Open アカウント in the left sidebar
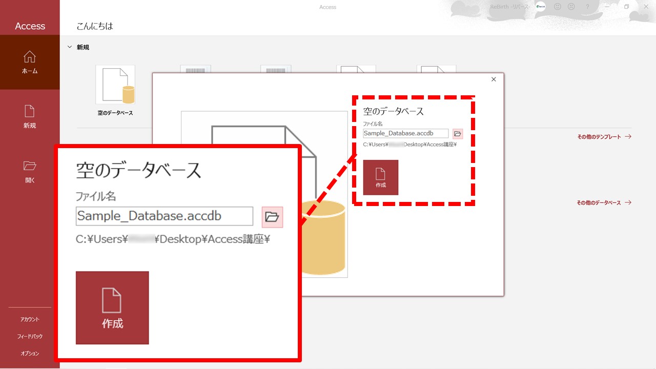656x369 pixels. tap(30, 319)
